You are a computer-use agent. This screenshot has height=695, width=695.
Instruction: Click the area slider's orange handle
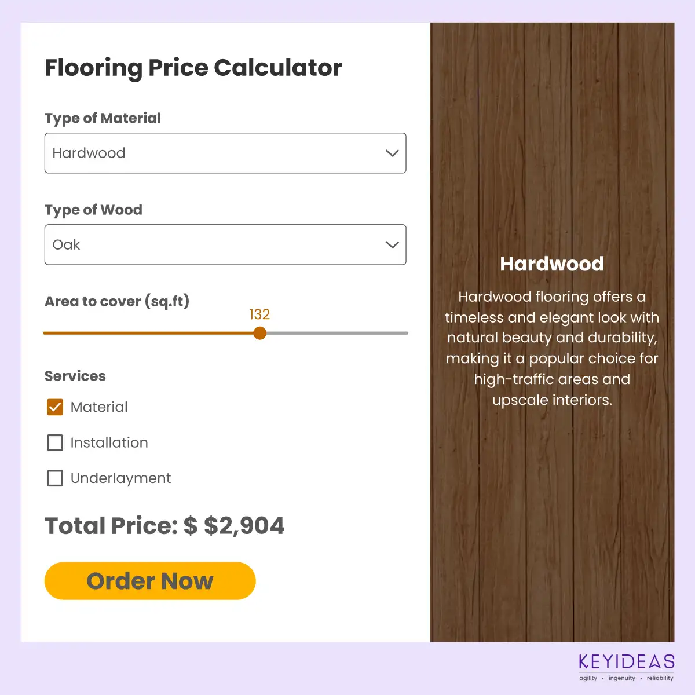pos(260,333)
